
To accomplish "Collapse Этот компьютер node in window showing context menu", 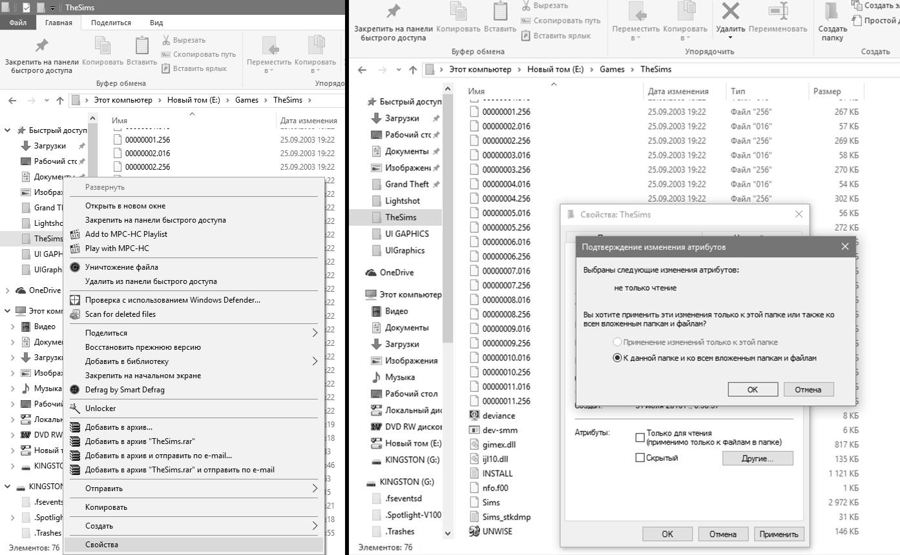I will click(7, 311).
